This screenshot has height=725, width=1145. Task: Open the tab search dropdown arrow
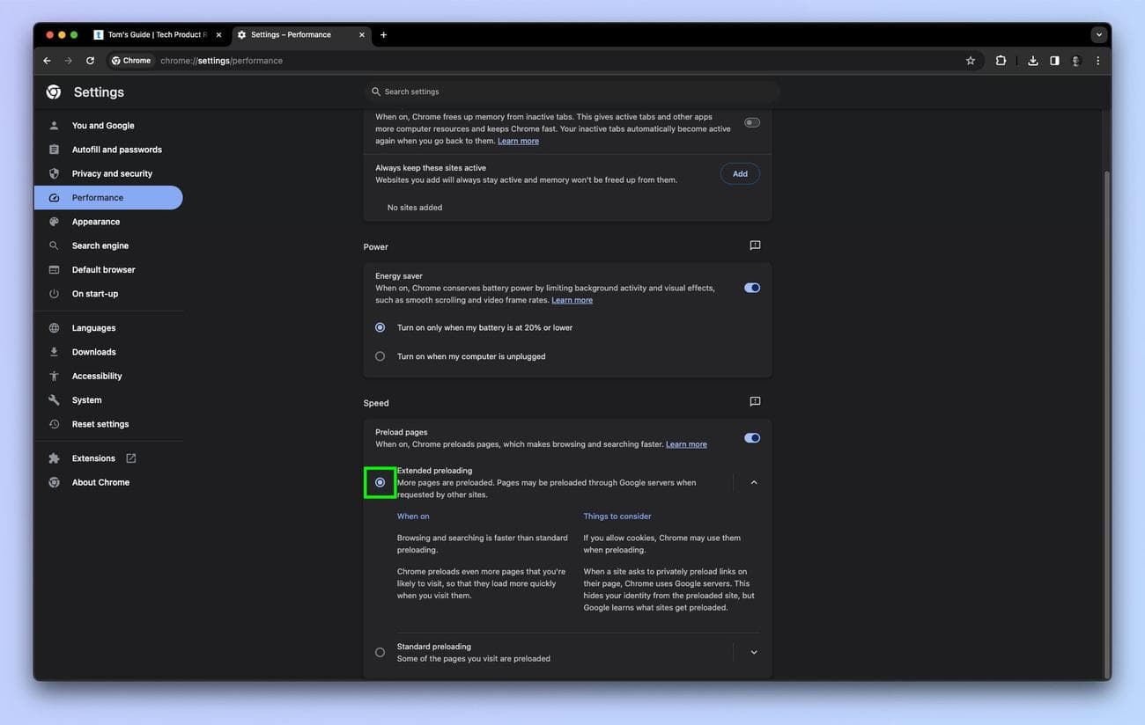(1098, 35)
